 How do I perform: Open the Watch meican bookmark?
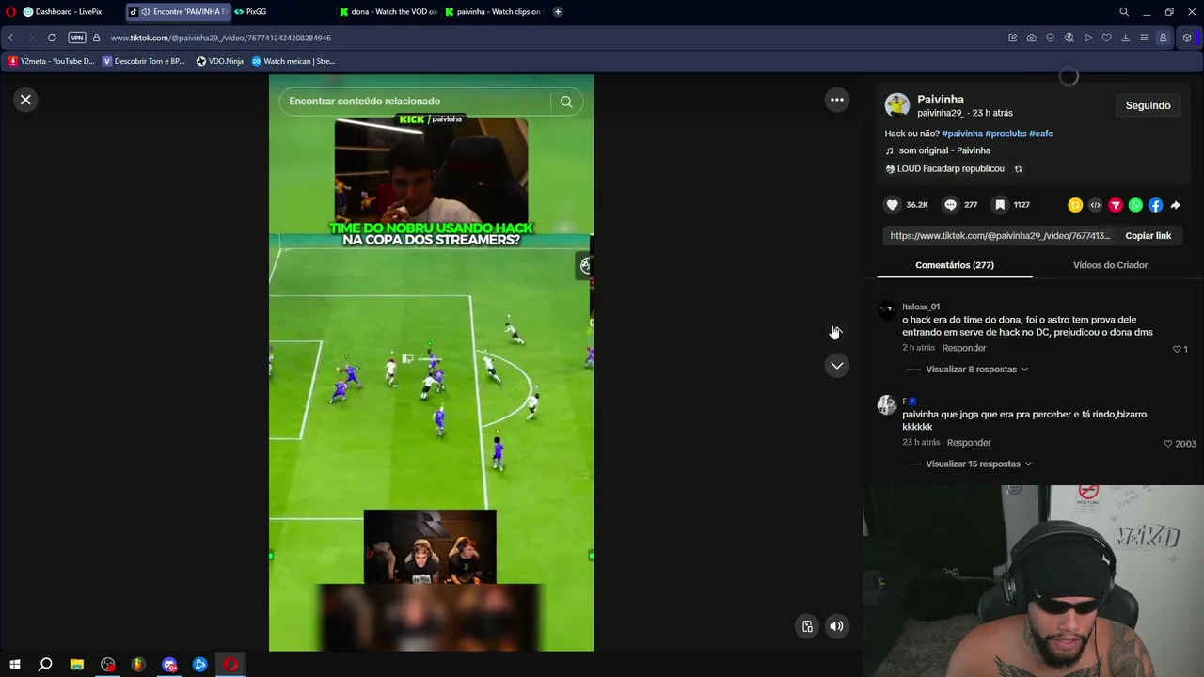pyautogui.click(x=293, y=61)
